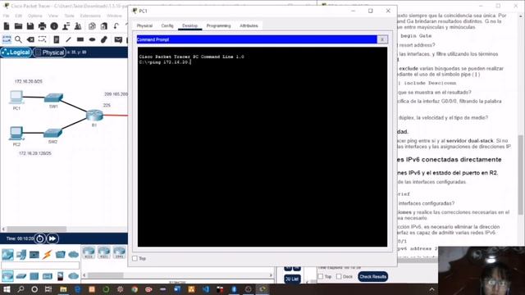Click switch SW1 in the topology

coord(53,98)
